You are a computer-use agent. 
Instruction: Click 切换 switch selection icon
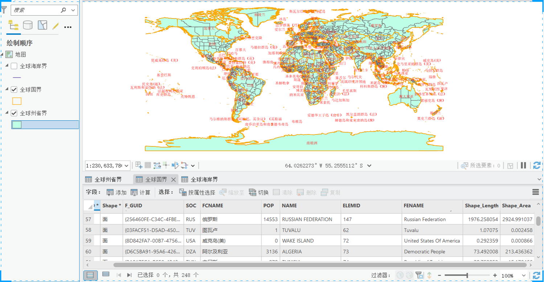click(x=253, y=192)
